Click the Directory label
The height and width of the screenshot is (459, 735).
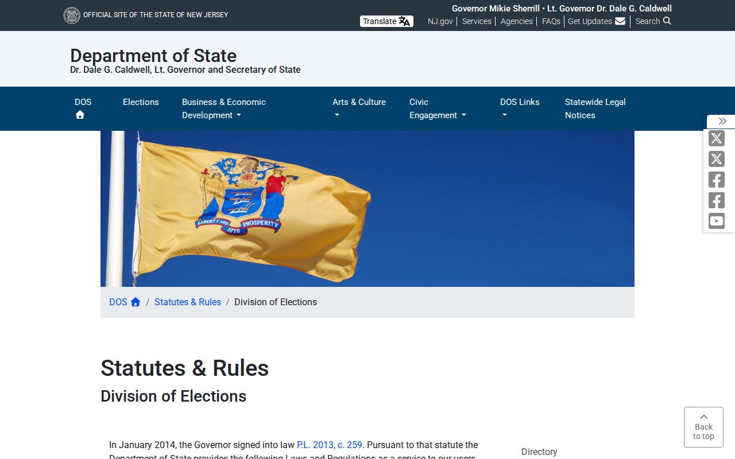click(539, 452)
